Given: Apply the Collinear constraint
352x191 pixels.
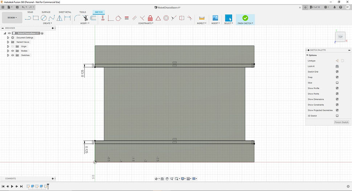Looking at the screenshot, I should [174, 18].
